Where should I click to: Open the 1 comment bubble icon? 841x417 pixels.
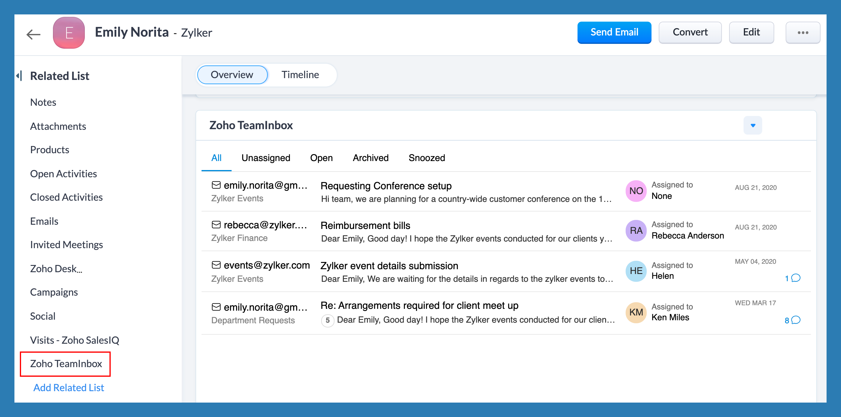point(796,278)
